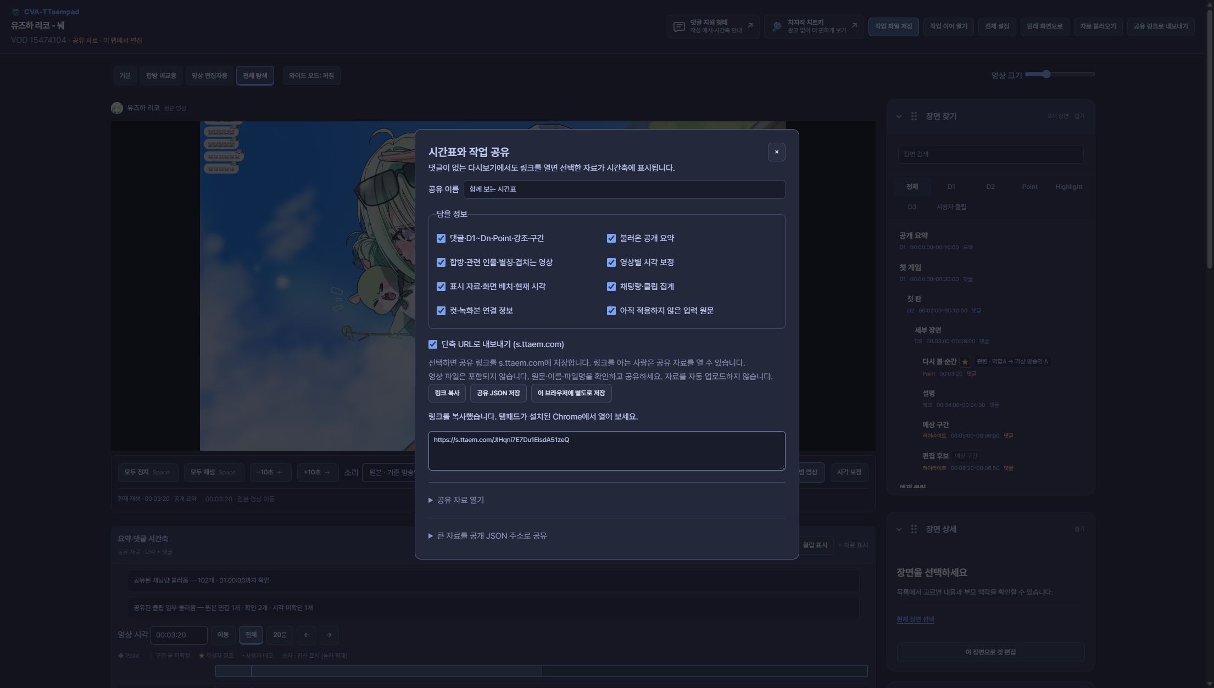1214x688 pixels.
Task: Grab the 장면 상세 panel drag handle
Action: click(914, 529)
